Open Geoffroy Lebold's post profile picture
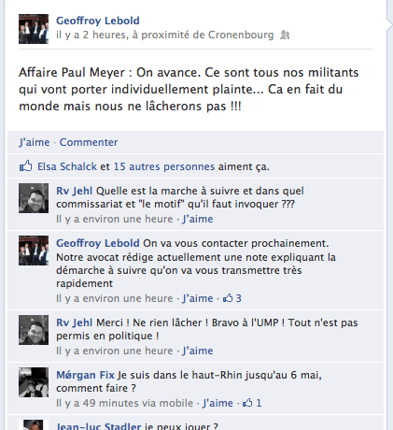The image size is (393, 430). pos(34,29)
